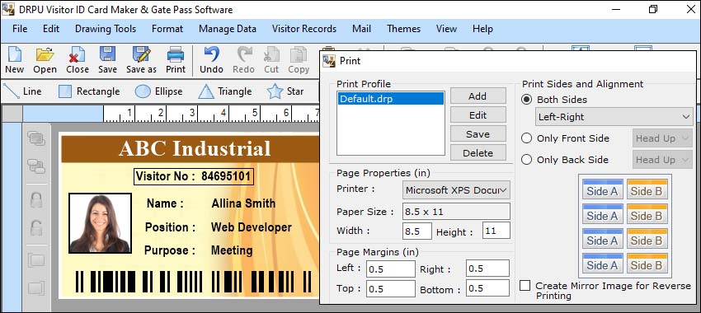Open the Format menu
The width and height of the screenshot is (701, 313).
click(x=167, y=29)
